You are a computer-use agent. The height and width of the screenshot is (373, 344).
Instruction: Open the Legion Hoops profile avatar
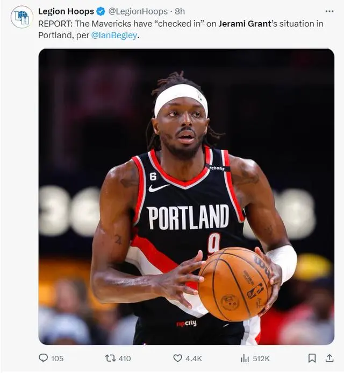[x=22, y=17]
